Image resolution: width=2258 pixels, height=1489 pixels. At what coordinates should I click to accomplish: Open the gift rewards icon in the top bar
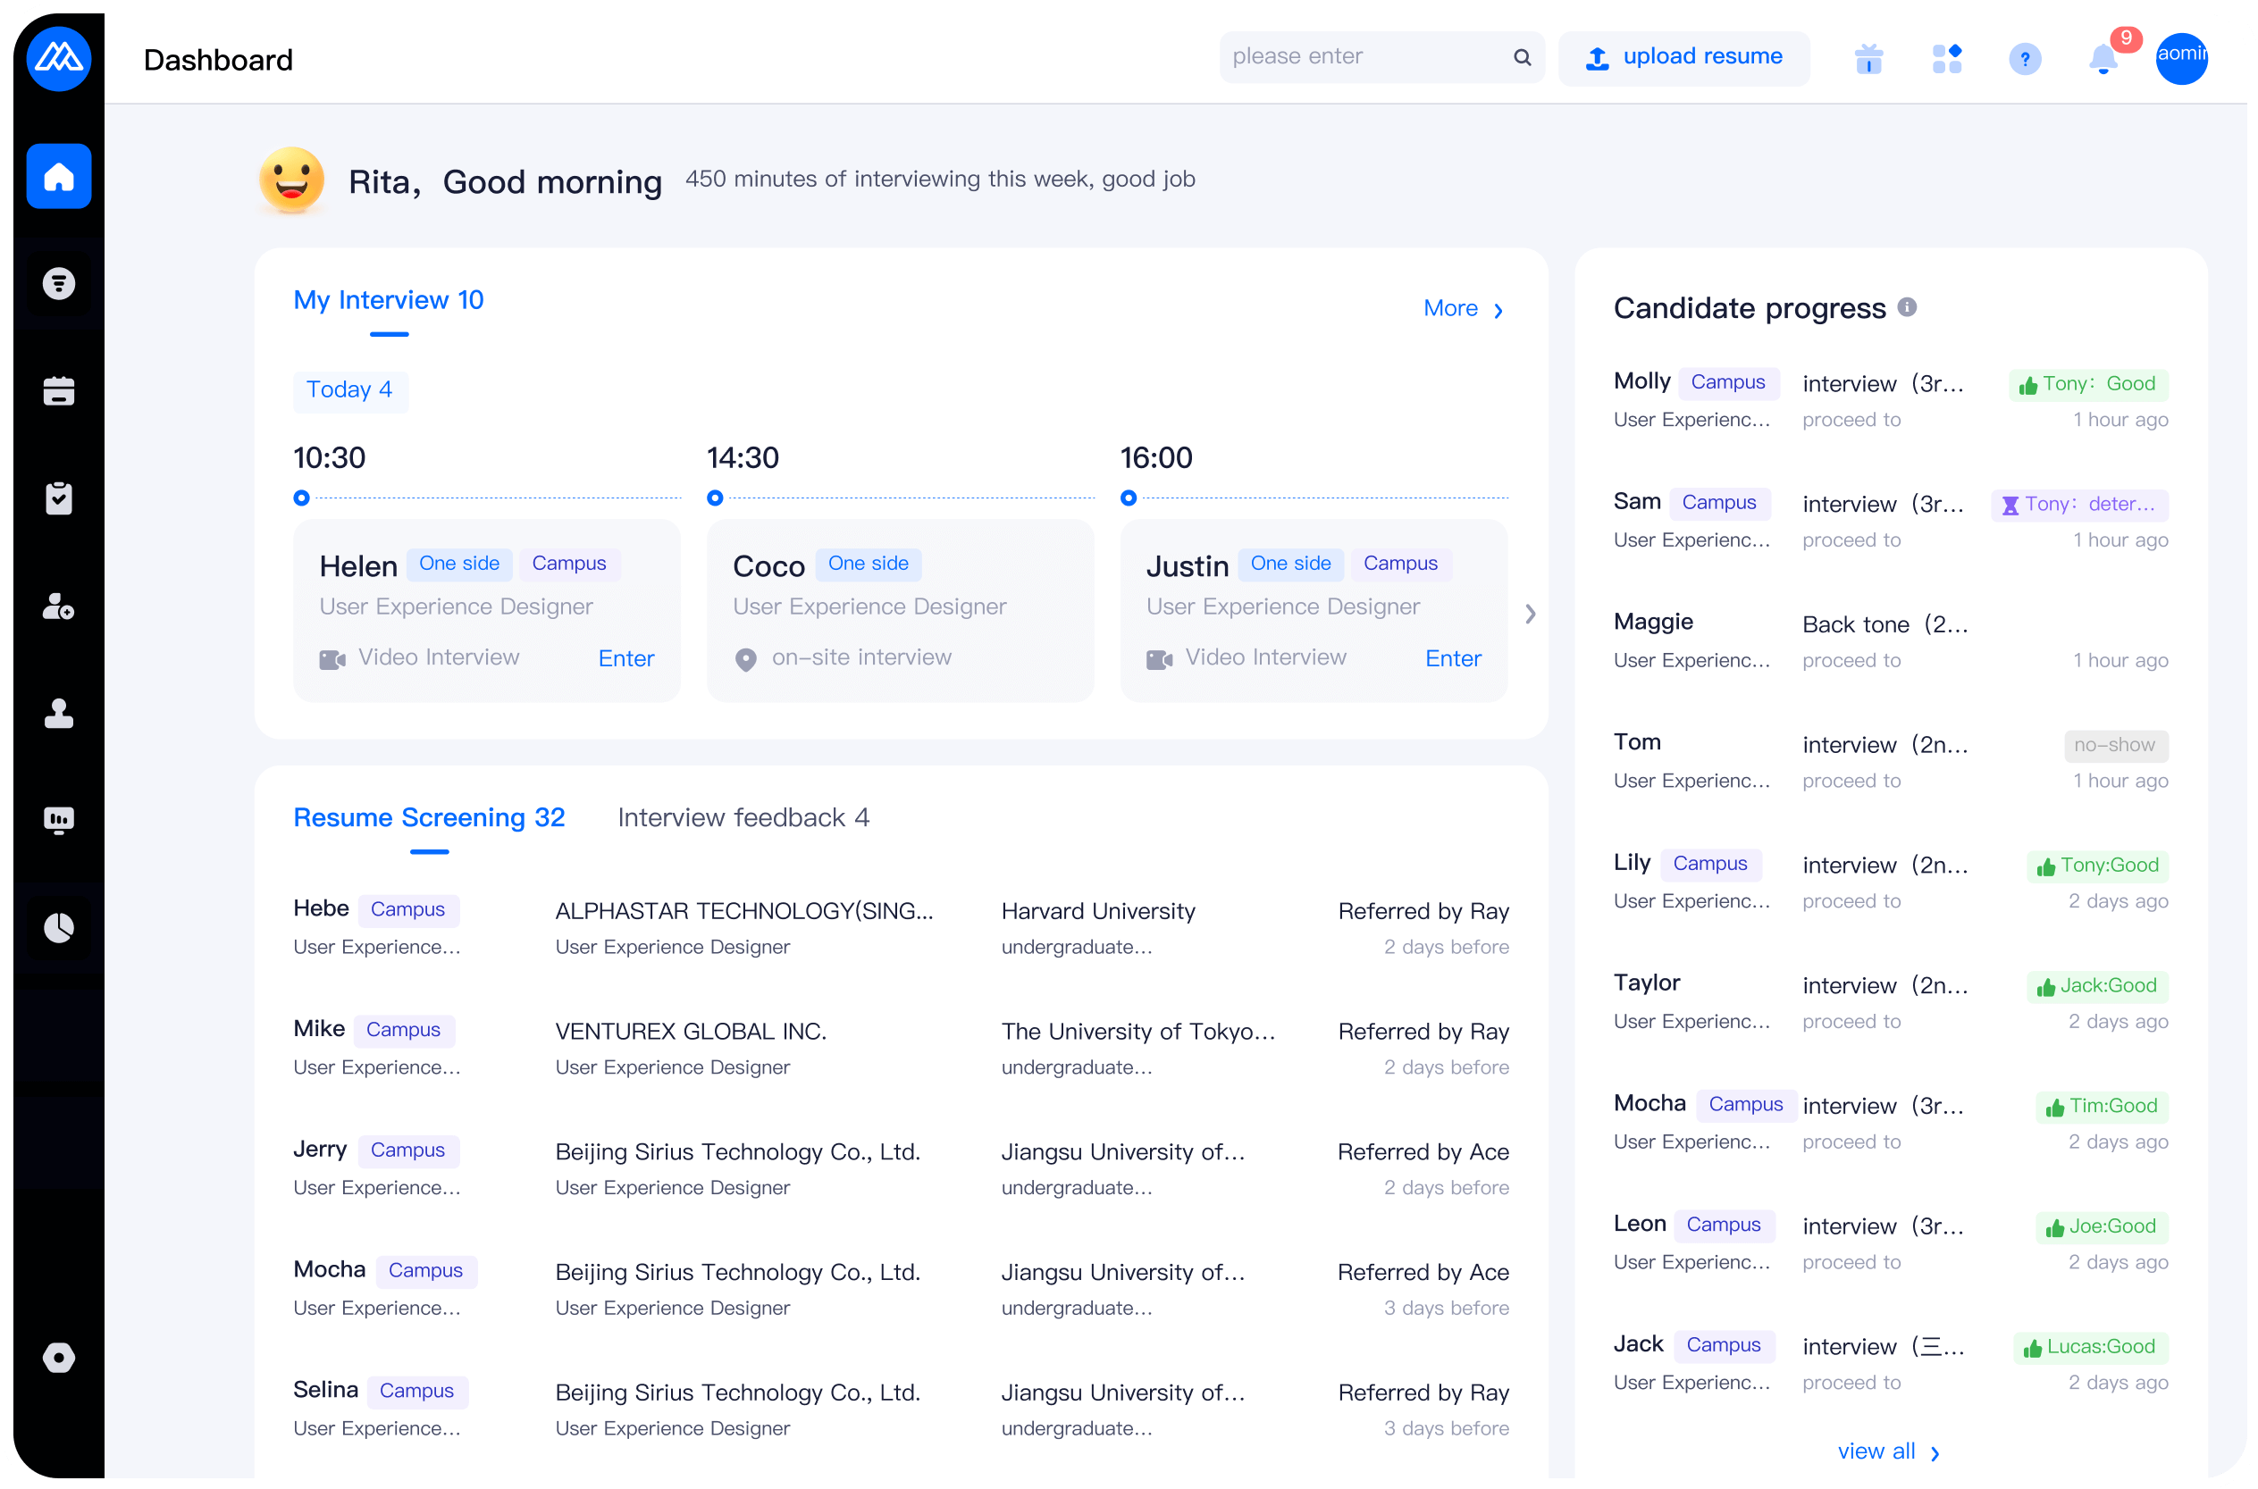click(x=1869, y=58)
